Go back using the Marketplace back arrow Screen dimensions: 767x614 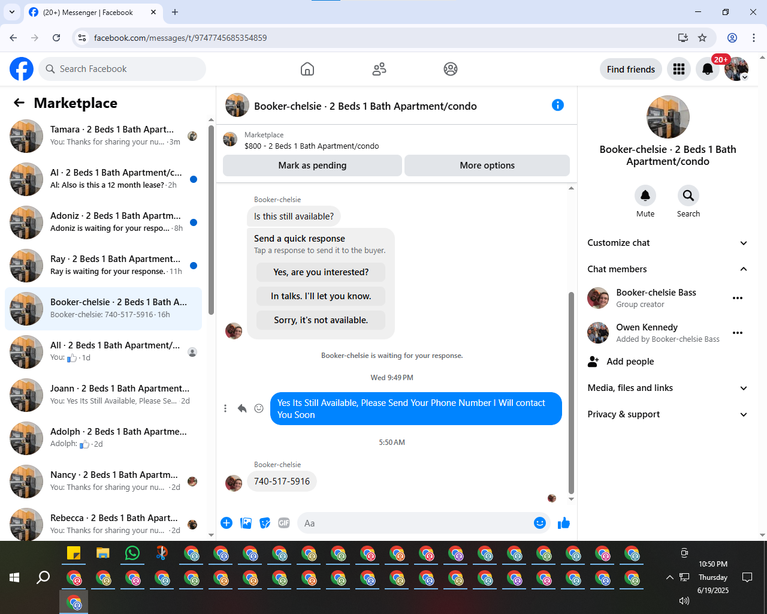pyautogui.click(x=19, y=103)
